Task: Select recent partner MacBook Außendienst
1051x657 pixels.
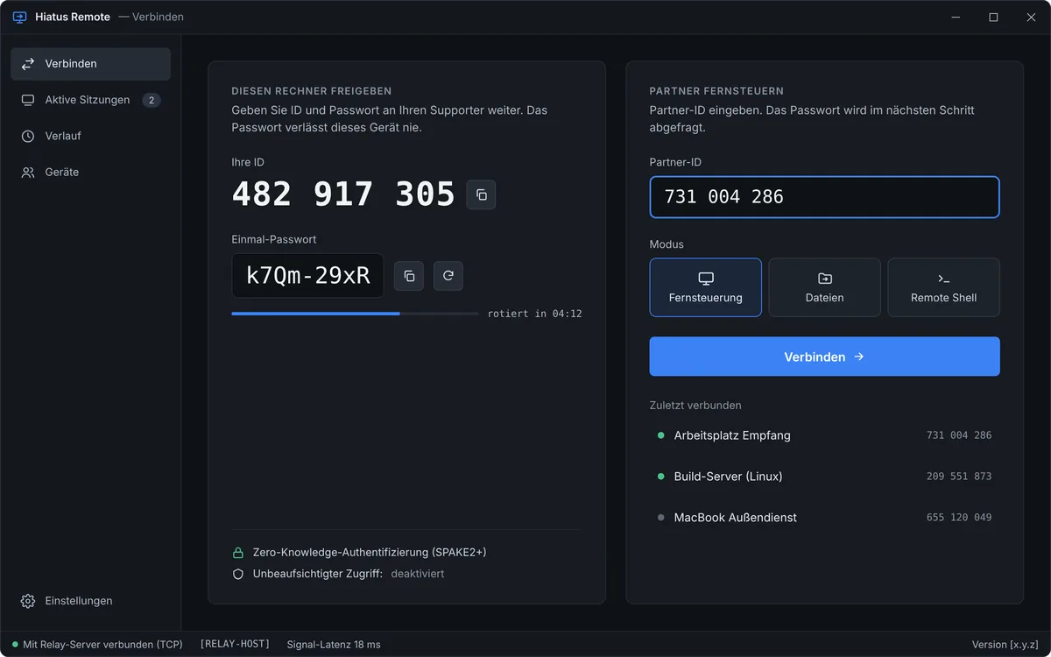Action: [x=824, y=518]
